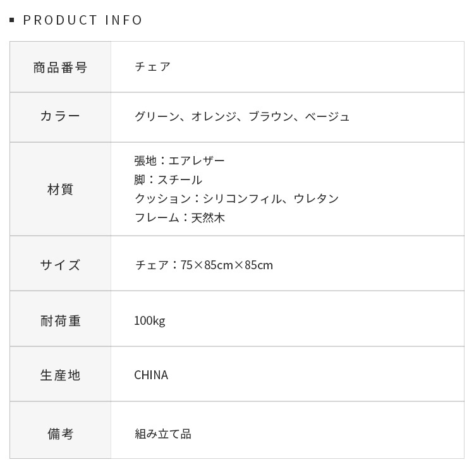Select the クッション：シリコンフィル、ウレタン line
The image size is (474, 474).
tap(236, 198)
